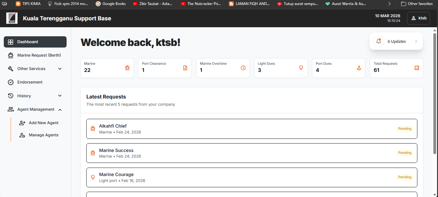The image size is (438, 197).
Task: Open the Endorsement page
Action: coord(35,82)
